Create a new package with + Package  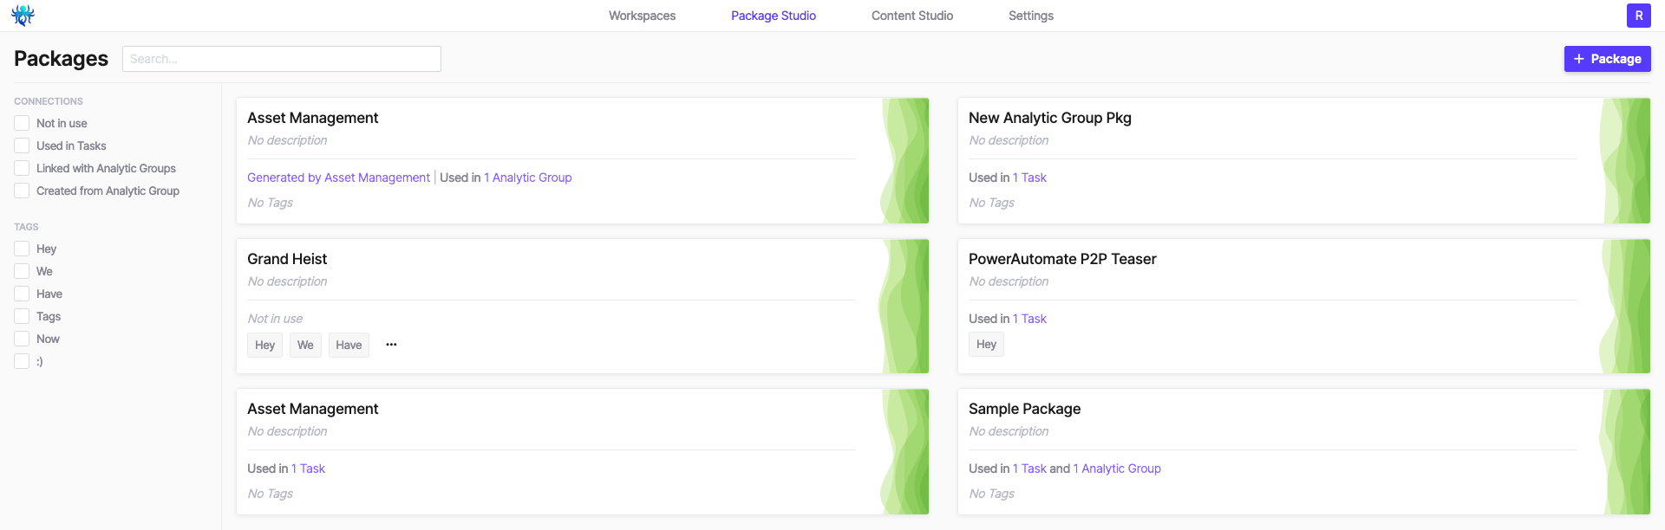pos(1607,59)
